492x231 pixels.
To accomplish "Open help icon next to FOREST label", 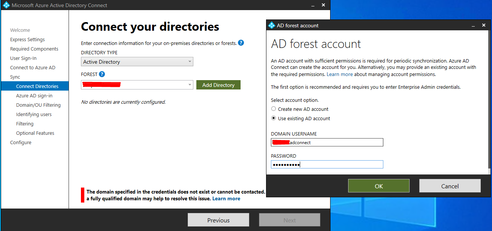I will click(x=102, y=74).
